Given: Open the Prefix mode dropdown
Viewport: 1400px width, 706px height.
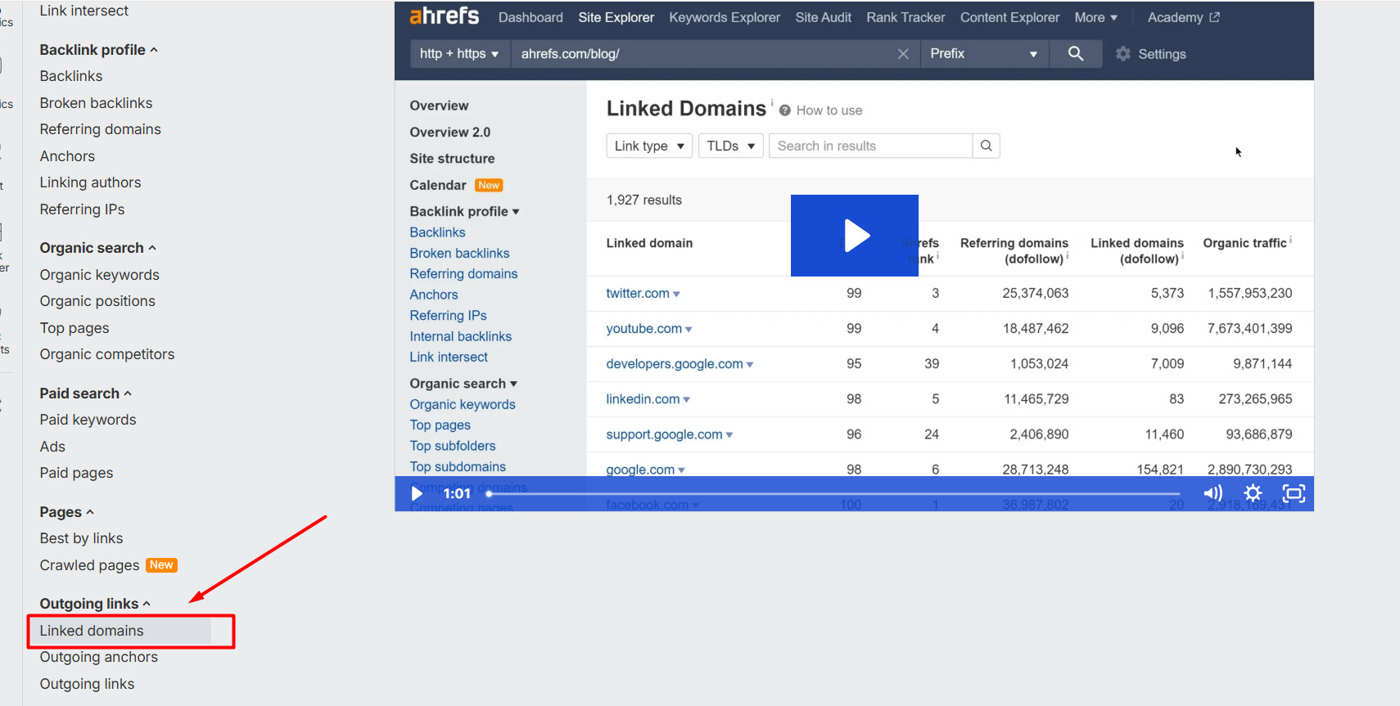Looking at the screenshot, I should (984, 54).
